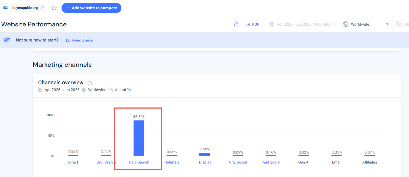Open the date range calendar icon
Viewport: 409px width, 177px height.
click(x=271, y=24)
